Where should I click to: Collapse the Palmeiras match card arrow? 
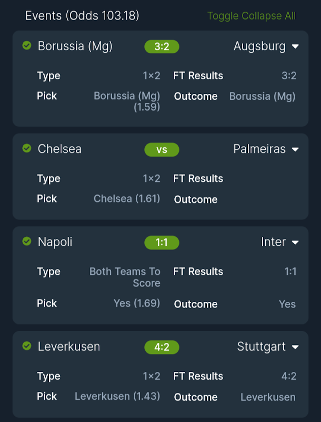(295, 149)
